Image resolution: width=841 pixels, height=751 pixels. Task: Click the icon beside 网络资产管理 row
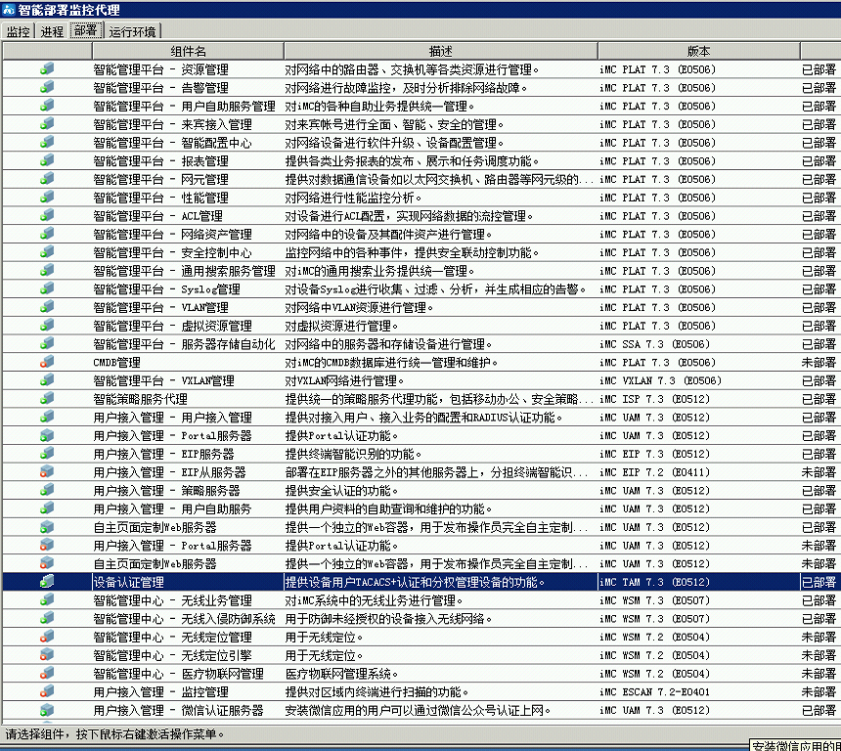pos(47,234)
